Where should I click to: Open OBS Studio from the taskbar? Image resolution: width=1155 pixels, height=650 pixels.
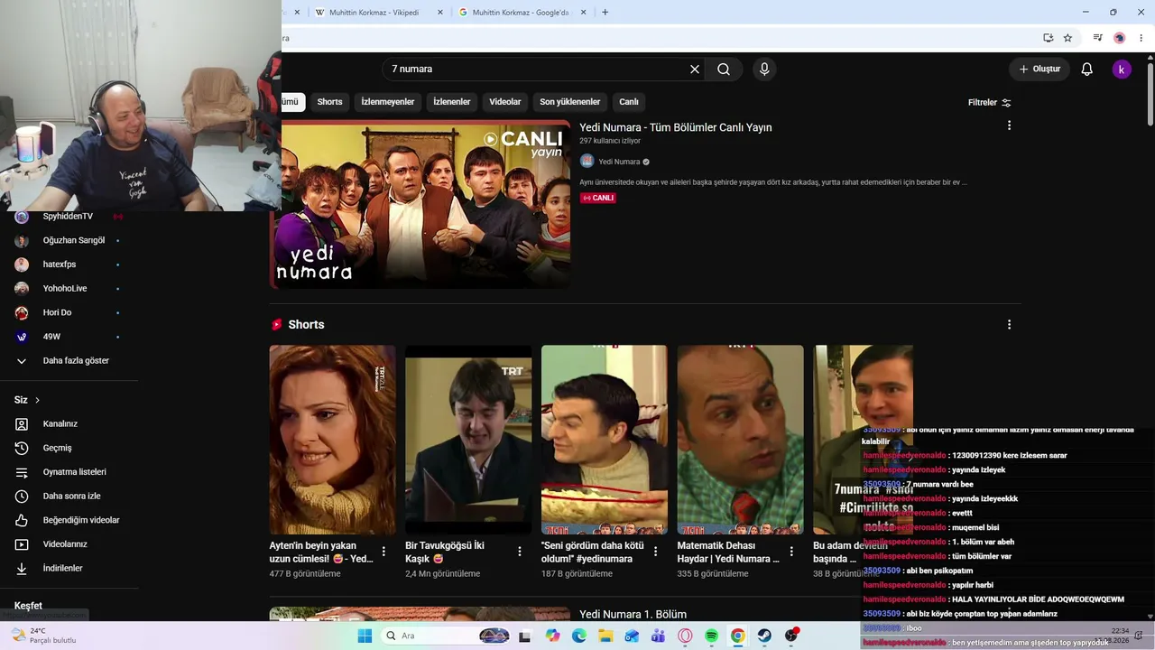click(x=791, y=636)
